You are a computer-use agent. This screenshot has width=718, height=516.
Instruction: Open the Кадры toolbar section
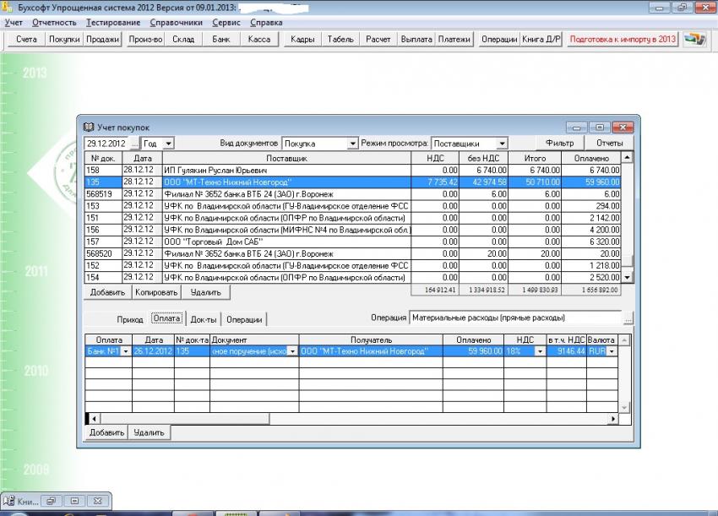coord(302,40)
